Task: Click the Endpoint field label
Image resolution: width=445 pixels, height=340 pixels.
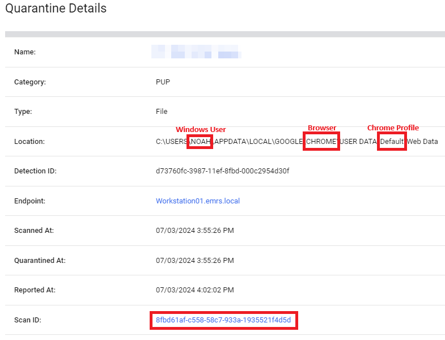Action: [29, 201]
